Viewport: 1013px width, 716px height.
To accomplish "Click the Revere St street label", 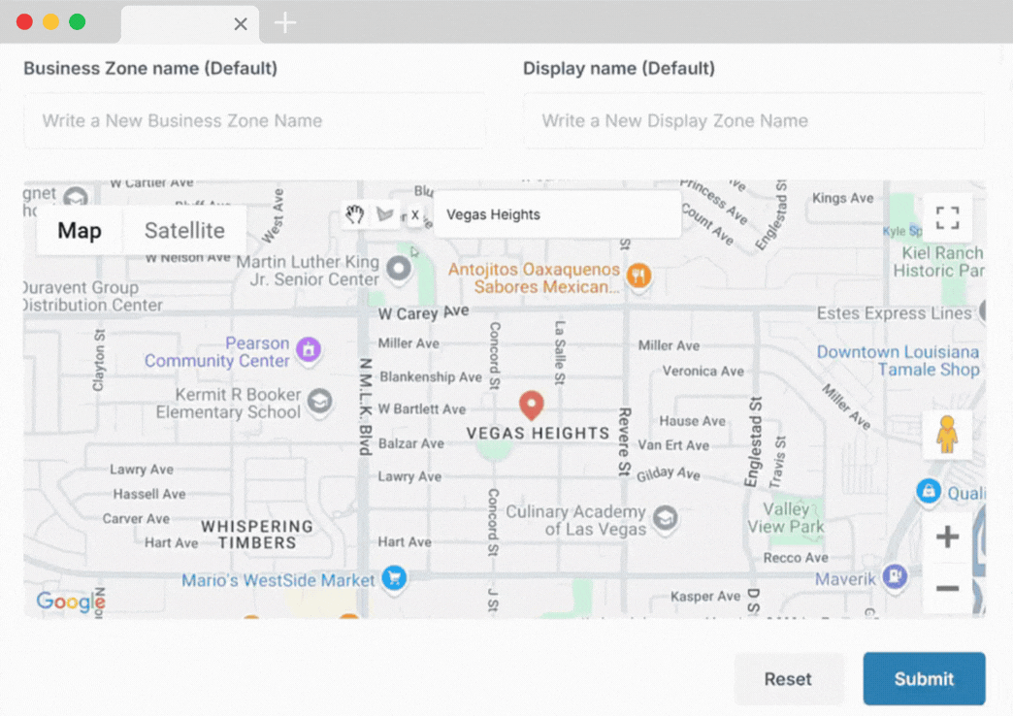I will pyautogui.click(x=624, y=441).
